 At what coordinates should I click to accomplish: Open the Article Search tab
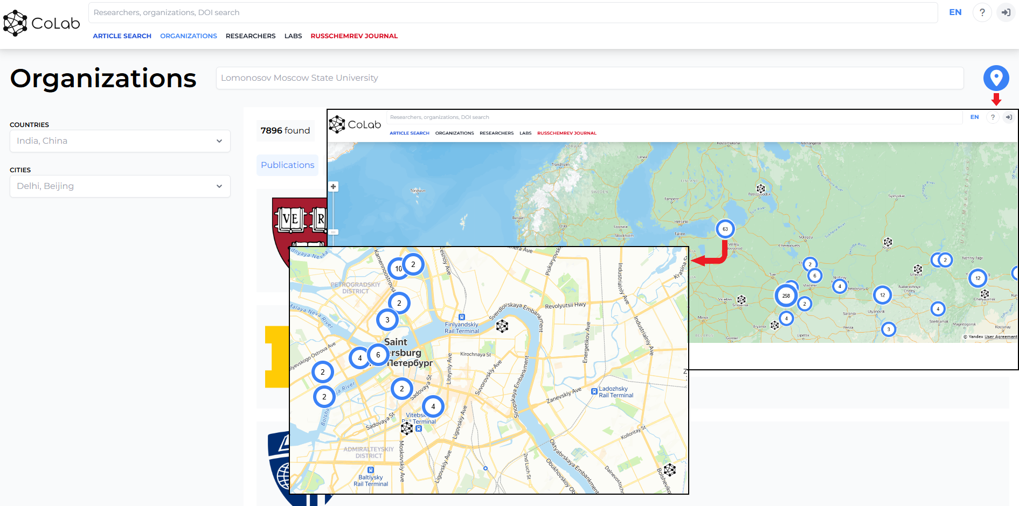pyautogui.click(x=122, y=36)
